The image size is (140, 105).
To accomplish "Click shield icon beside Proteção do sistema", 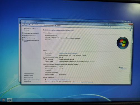I will pyautogui.click(x=23, y=38).
